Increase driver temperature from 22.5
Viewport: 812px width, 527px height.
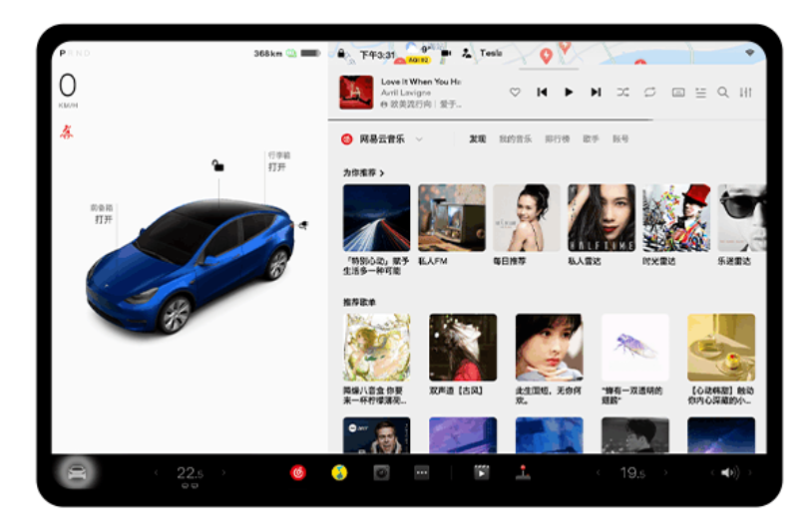pos(223,472)
